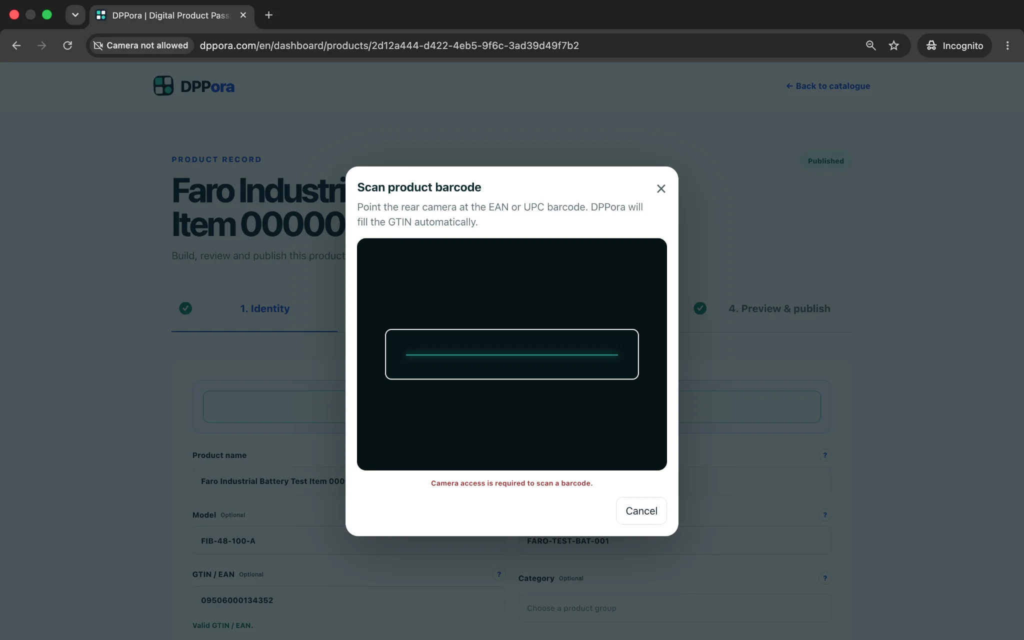Viewport: 1024px width, 640px height.
Task: Click the address bar URL
Action: [x=389, y=45]
